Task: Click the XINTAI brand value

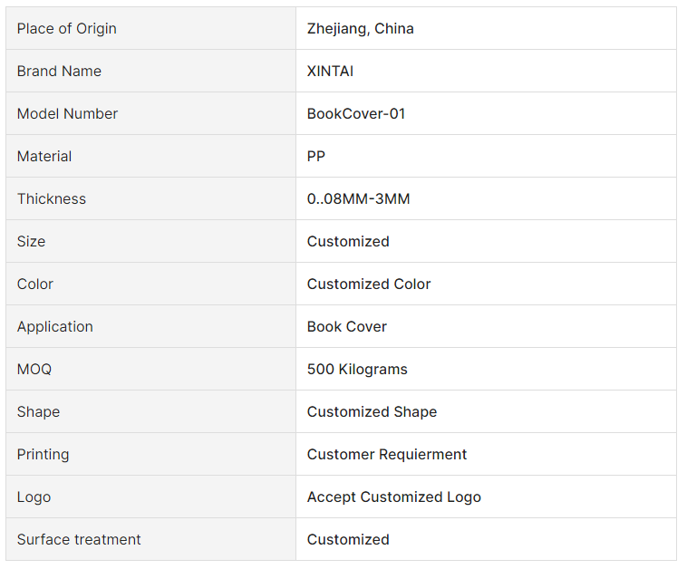Action: point(330,71)
